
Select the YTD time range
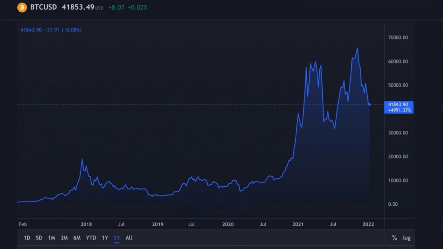[x=91, y=238]
